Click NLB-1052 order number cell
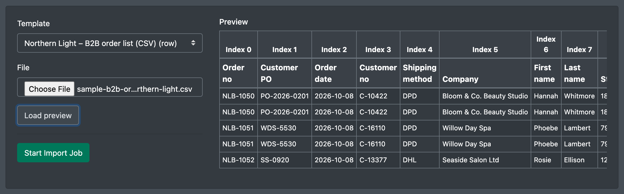 [x=239, y=160]
